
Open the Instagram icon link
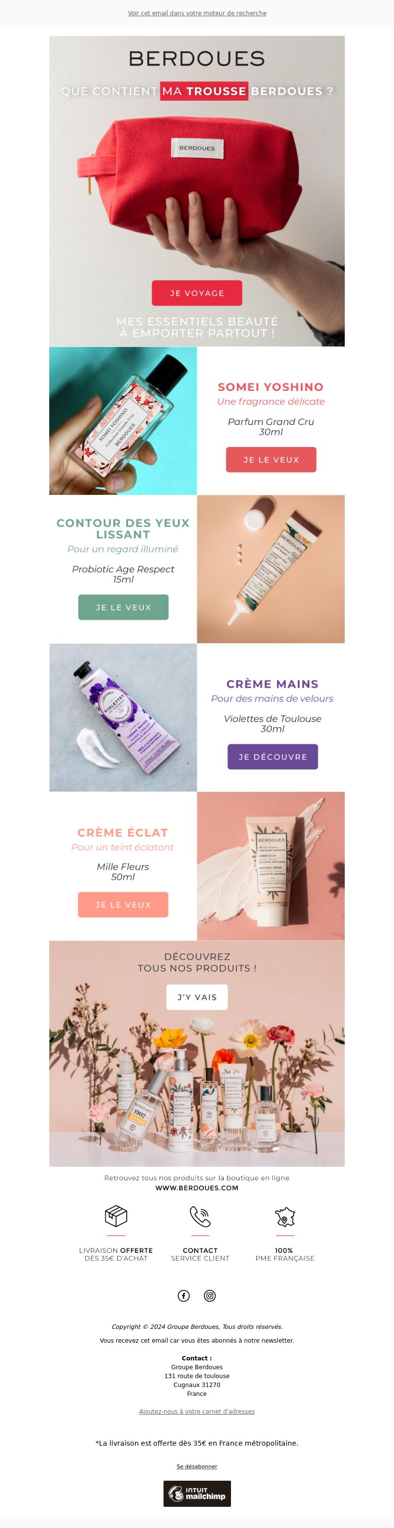tap(210, 1295)
